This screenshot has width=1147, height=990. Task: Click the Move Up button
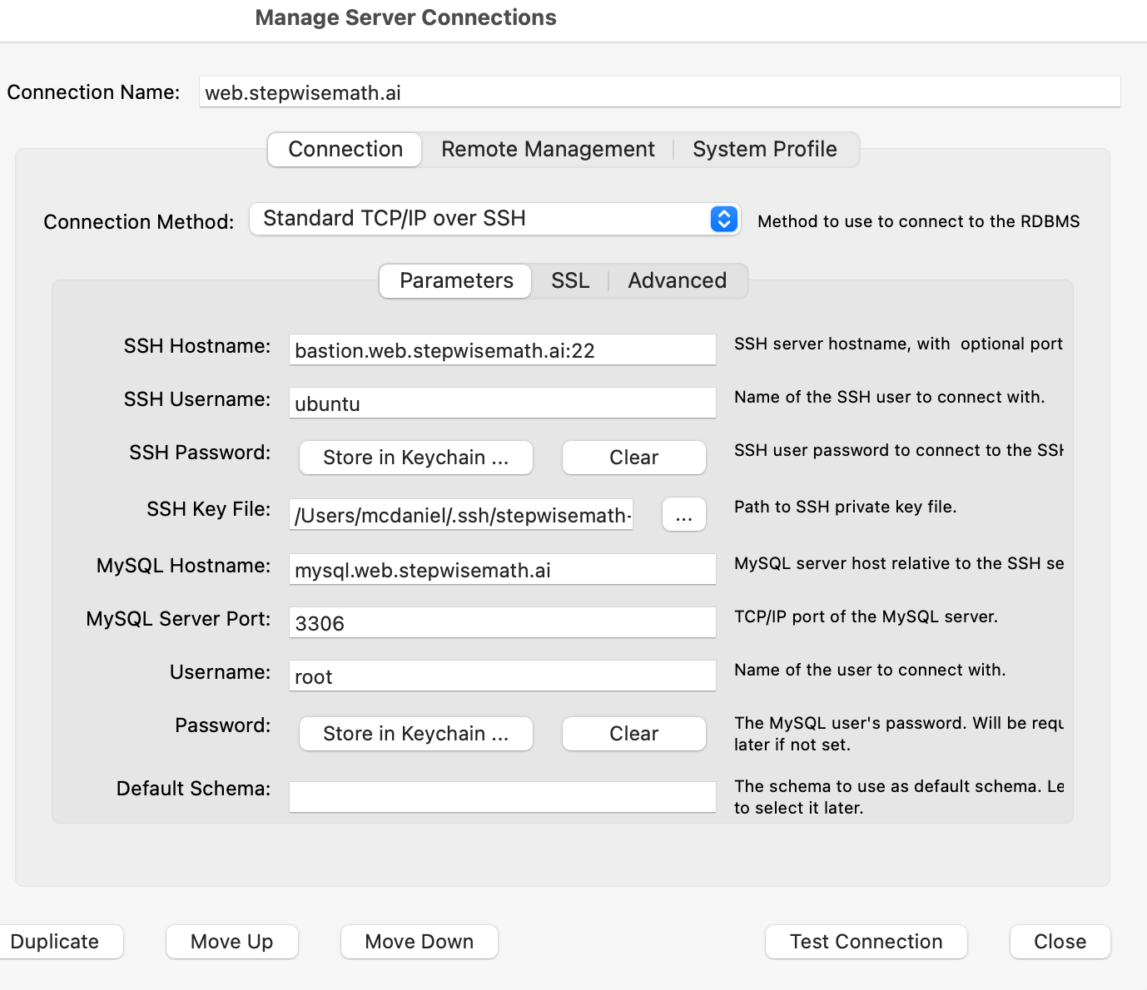pyautogui.click(x=232, y=942)
